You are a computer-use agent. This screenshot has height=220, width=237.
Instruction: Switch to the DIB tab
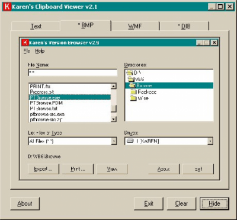point(184,26)
